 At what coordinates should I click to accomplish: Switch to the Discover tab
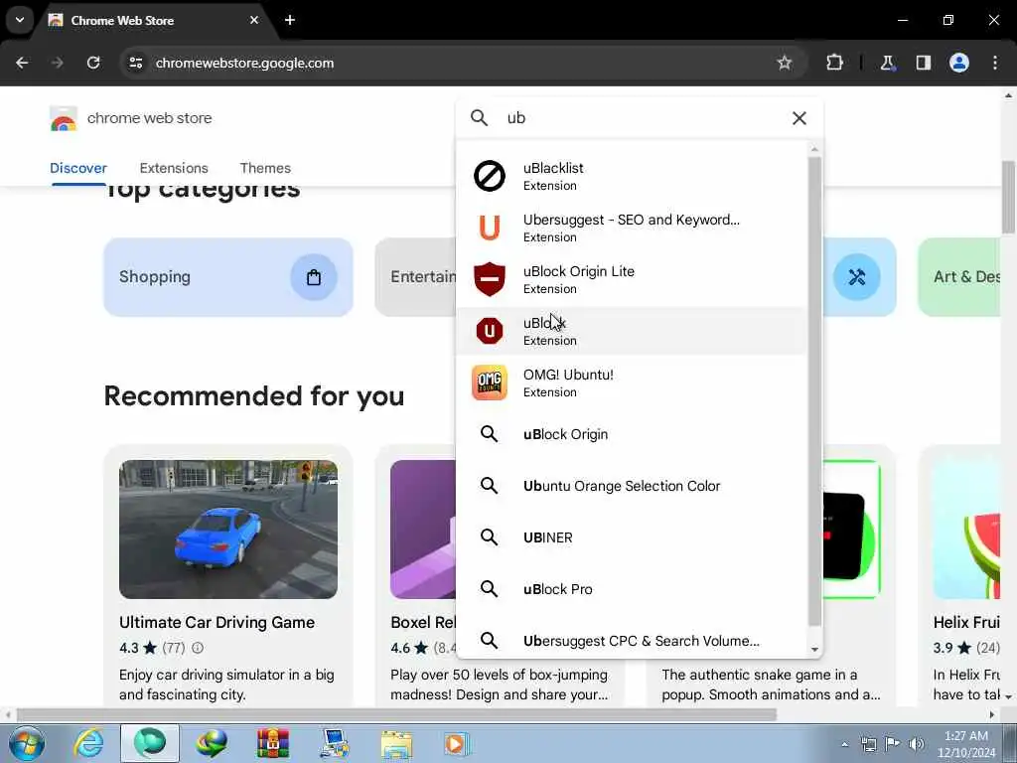point(78,168)
